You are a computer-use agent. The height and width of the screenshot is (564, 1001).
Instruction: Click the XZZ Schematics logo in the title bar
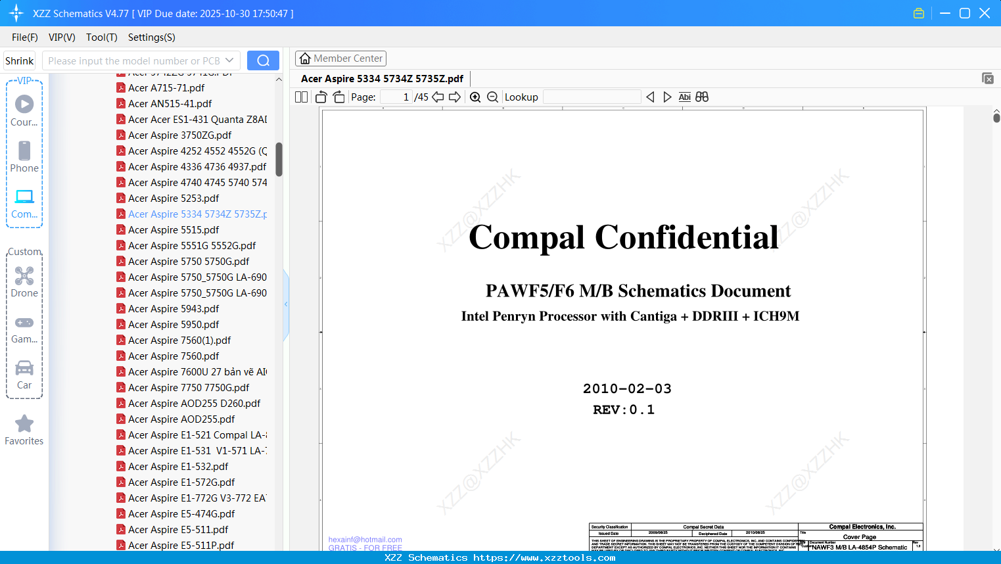16,13
